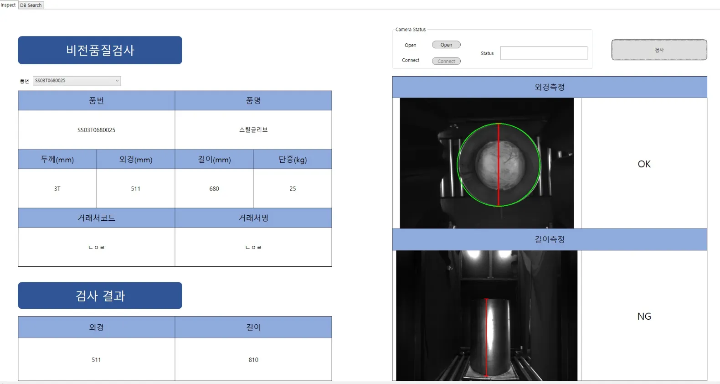720x384 pixels.
Task: Click the 길이측정 section header
Action: click(x=550, y=239)
